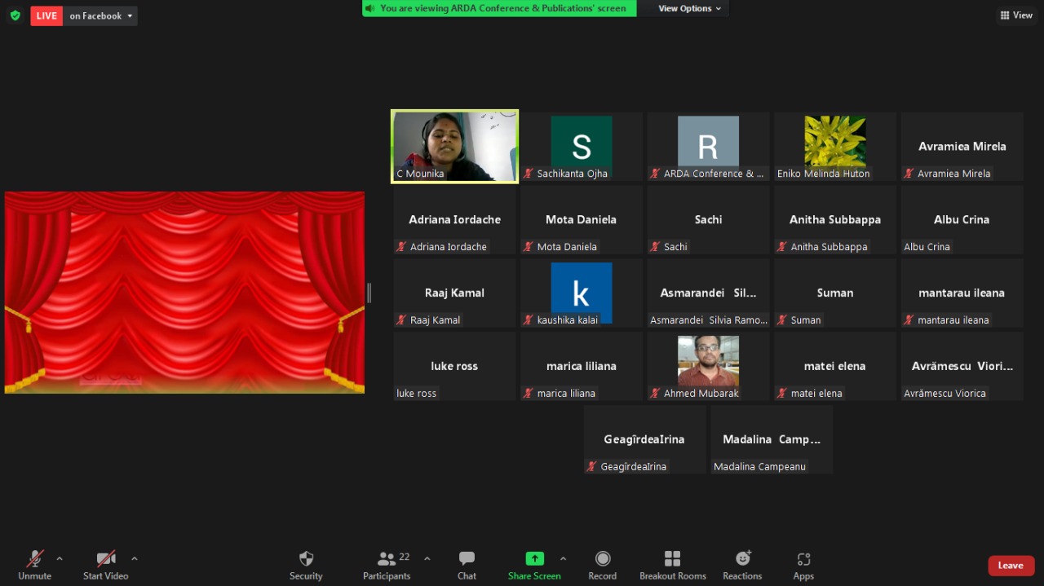Image resolution: width=1044 pixels, height=586 pixels.
Task: Click muted mic icon on mantarau ileana label
Action: click(909, 320)
